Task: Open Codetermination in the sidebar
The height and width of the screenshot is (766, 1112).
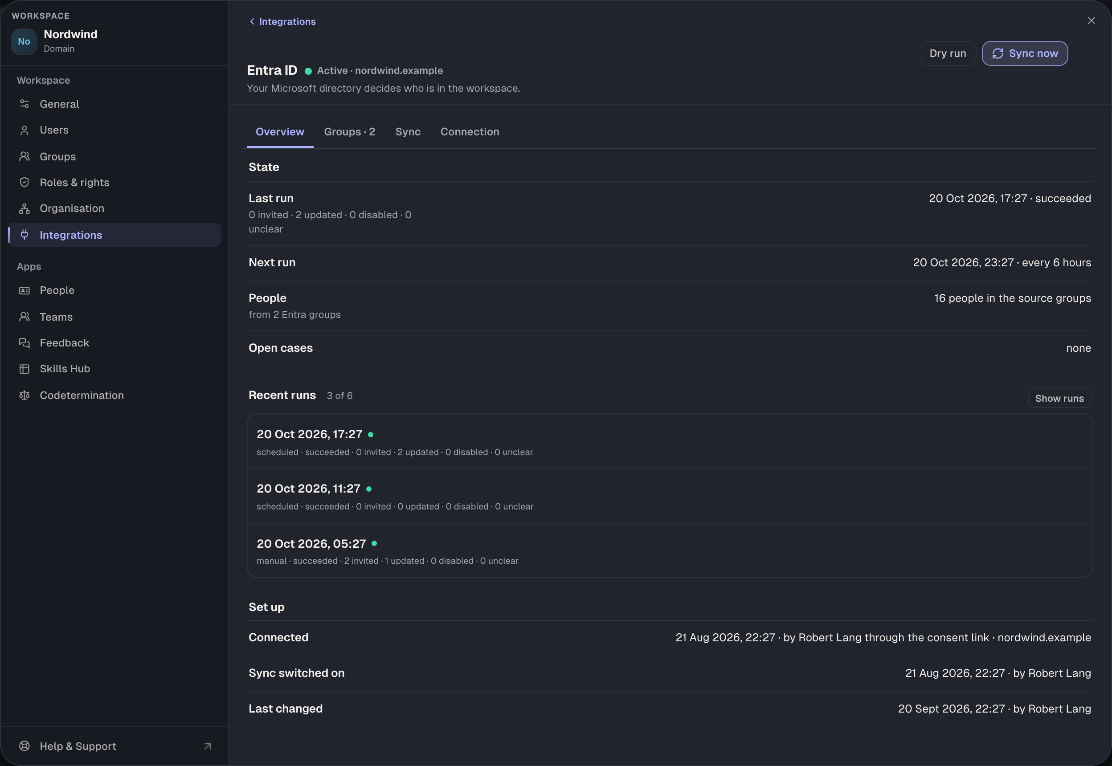Action: [114, 395]
